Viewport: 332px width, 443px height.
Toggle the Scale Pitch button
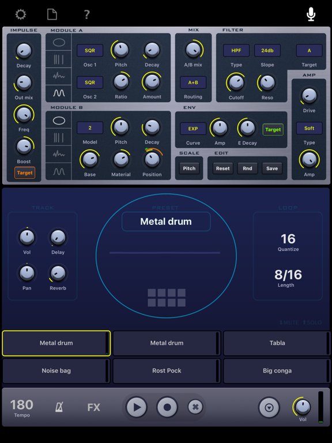(189, 168)
